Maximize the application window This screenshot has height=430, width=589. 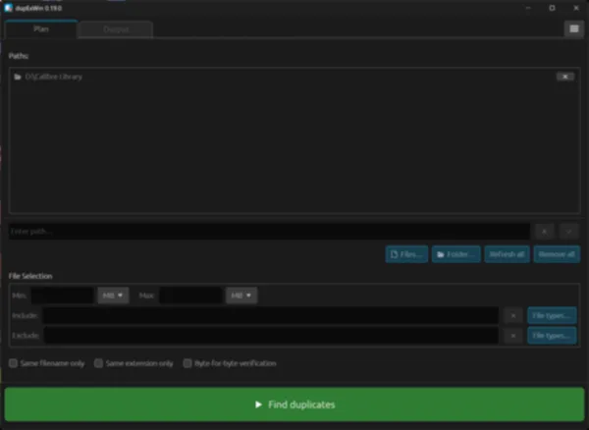click(x=552, y=8)
